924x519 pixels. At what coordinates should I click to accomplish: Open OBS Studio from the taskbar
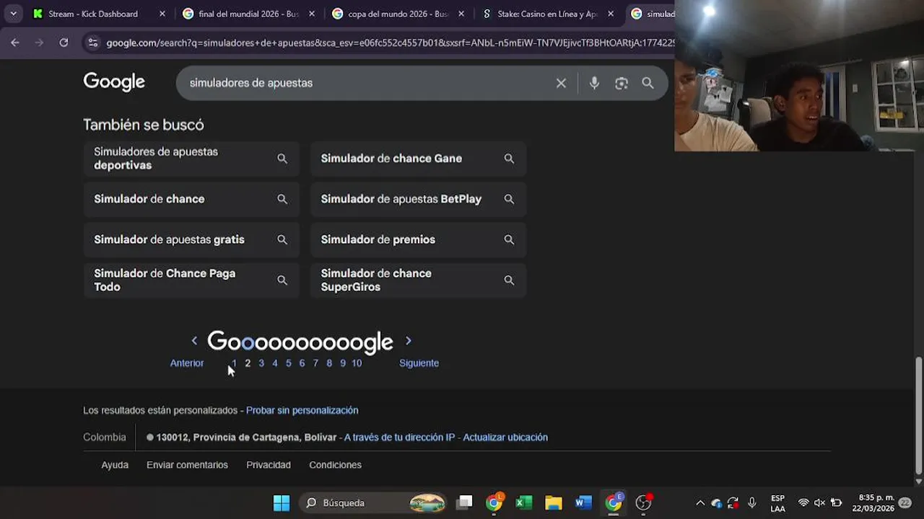pyautogui.click(x=643, y=502)
